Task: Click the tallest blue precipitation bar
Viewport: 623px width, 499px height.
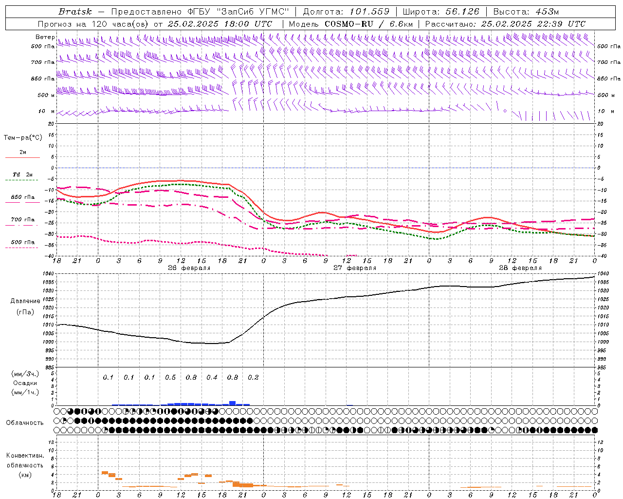Action: click(232, 403)
